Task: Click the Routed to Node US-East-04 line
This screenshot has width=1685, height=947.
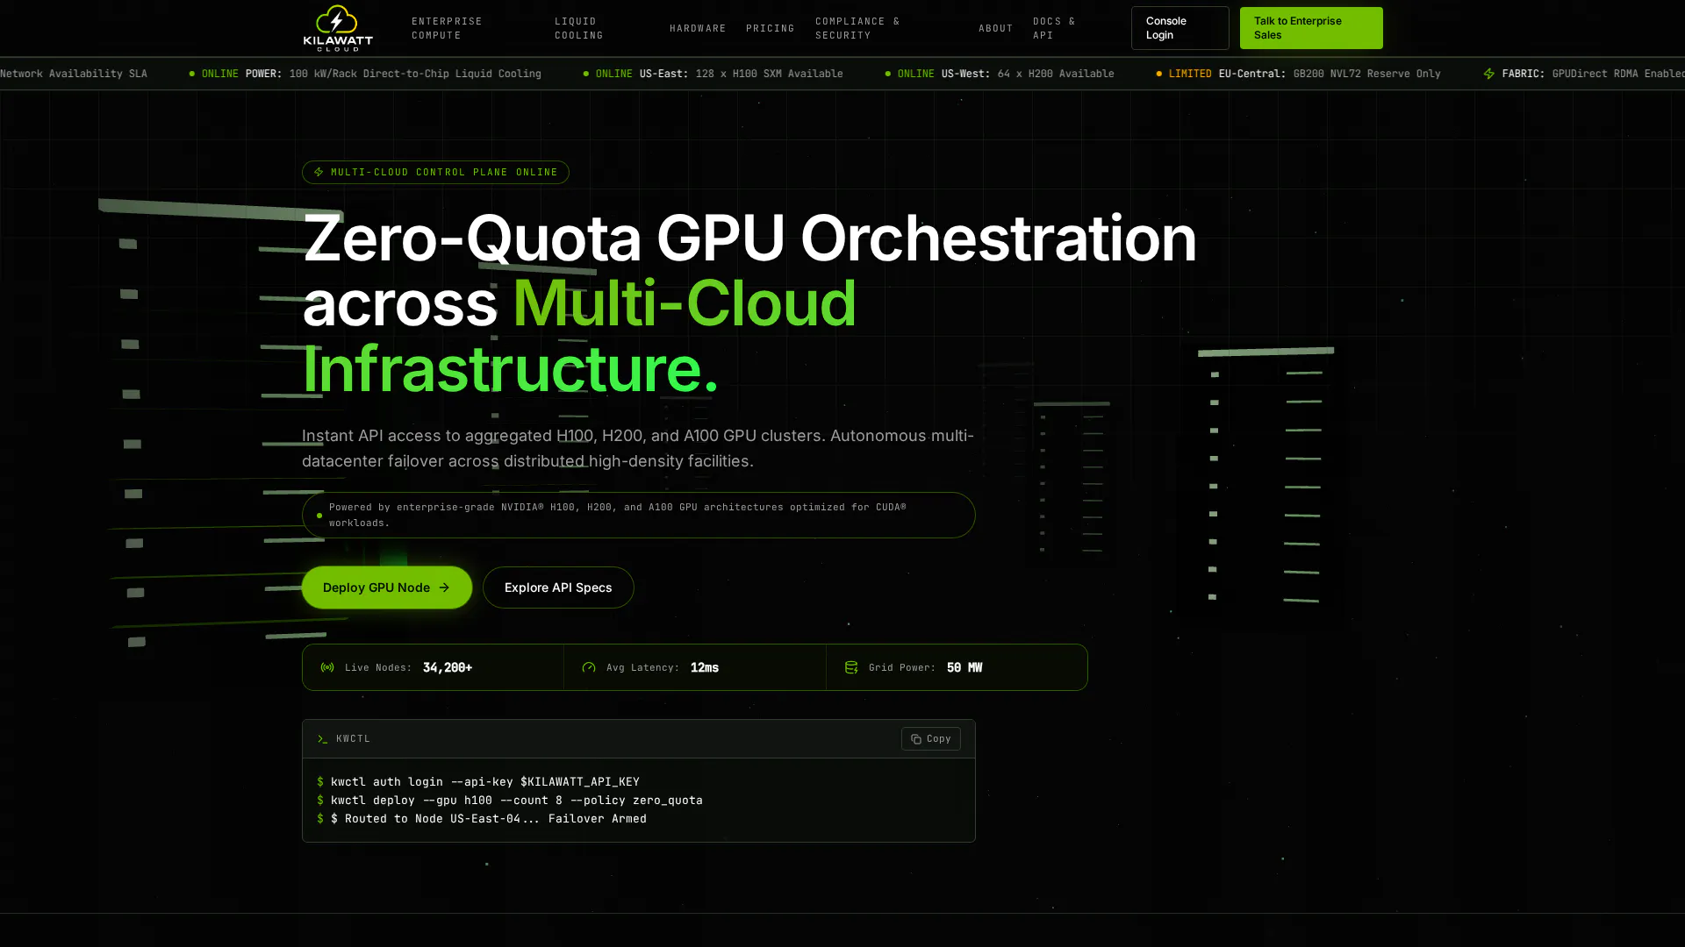Action: [482, 818]
